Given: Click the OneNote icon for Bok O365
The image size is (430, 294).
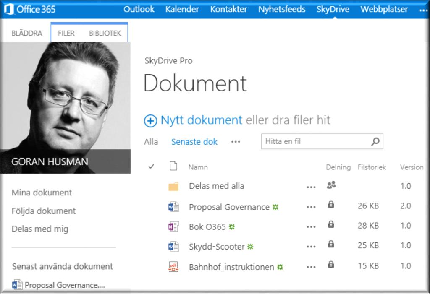Looking at the screenshot, I should point(173,226).
